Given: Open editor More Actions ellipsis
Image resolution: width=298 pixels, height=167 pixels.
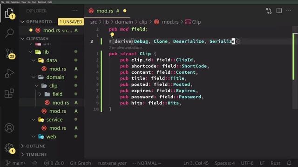Looking at the screenshot, I should 289,11.
